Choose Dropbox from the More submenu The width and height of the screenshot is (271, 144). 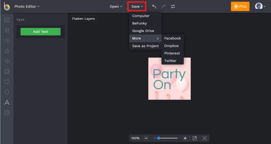[173, 46]
